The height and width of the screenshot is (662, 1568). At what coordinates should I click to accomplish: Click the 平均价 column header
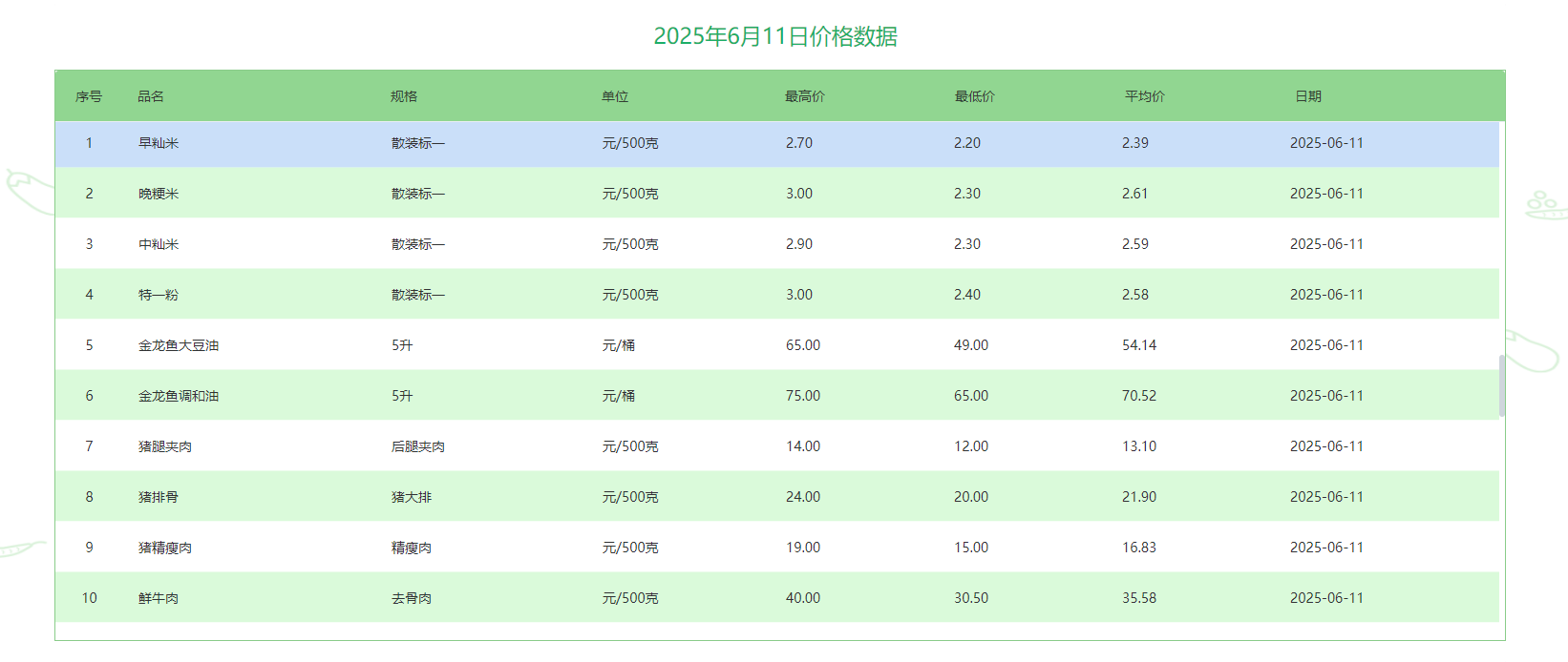point(1144,96)
